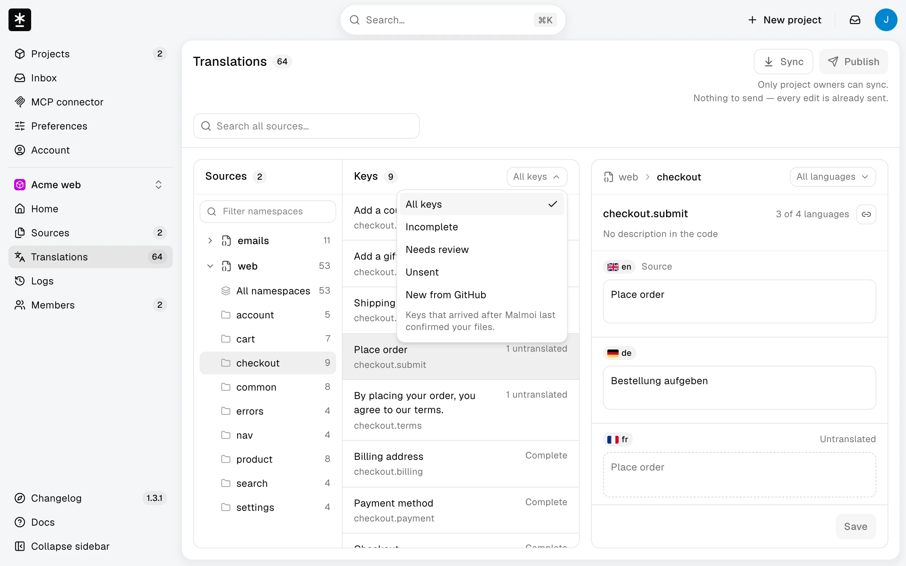The width and height of the screenshot is (906, 566).
Task: Collapse the web source tree
Action: 210,266
